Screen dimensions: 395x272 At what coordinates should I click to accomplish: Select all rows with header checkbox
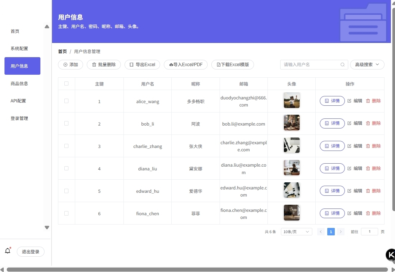(67, 84)
